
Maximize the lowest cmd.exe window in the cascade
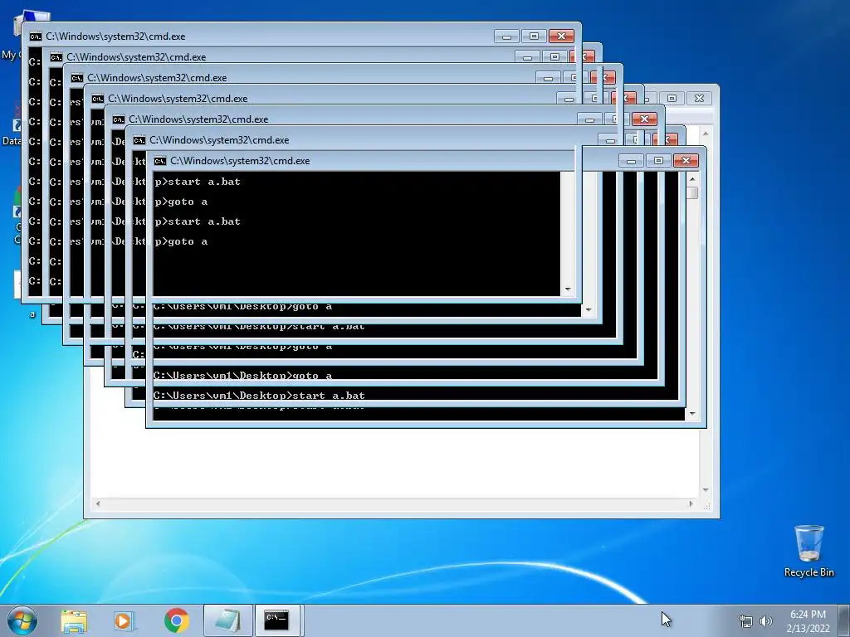[x=658, y=160]
